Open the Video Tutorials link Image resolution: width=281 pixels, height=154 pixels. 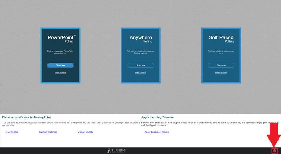coord(85,132)
